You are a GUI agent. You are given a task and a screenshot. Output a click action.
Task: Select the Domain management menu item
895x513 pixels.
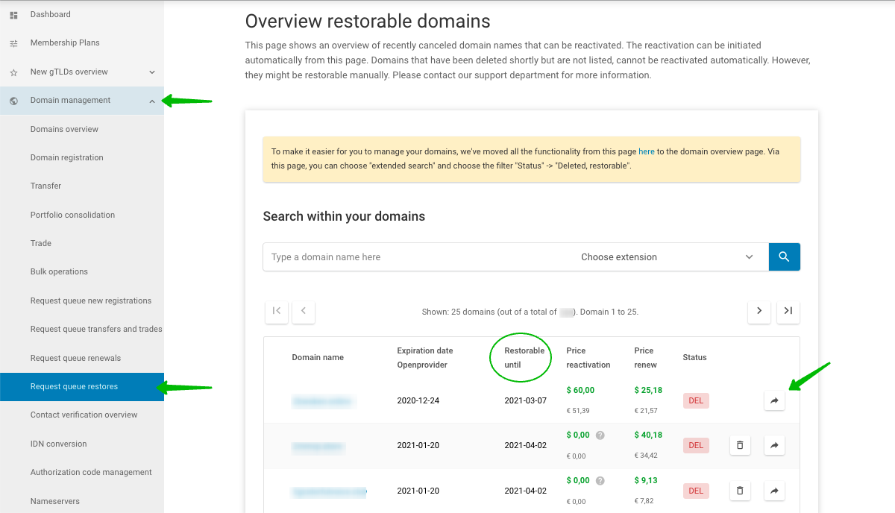click(82, 101)
